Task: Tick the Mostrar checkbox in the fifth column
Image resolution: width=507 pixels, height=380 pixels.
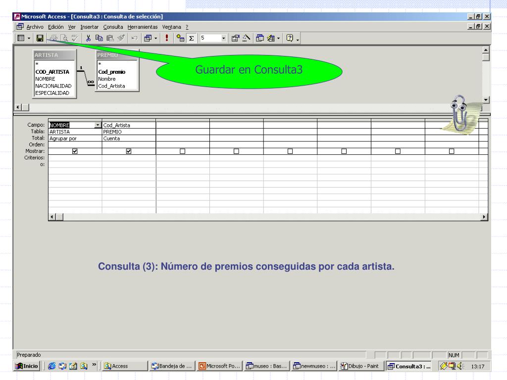Action: [290, 151]
